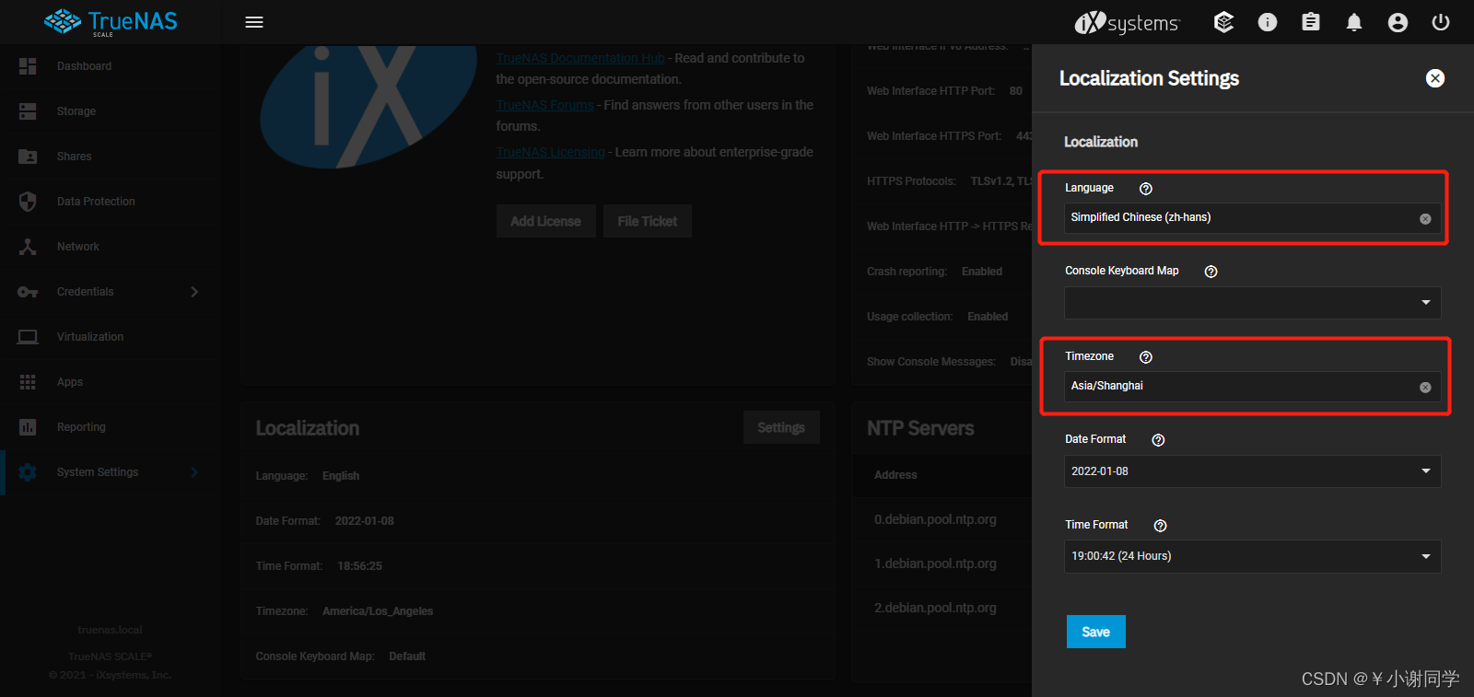This screenshot has height=697, width=1474.
Task: Select the 2.debian.pool.ntp.org server row
Action: coord(942,608)
